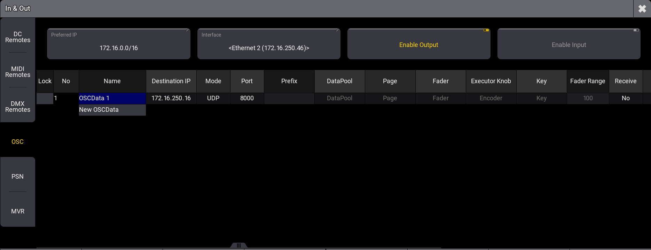Select the OSCData 1 name cell
This screenshot has height=250, width=651.
pyautogui.click(x=112, y=99)
